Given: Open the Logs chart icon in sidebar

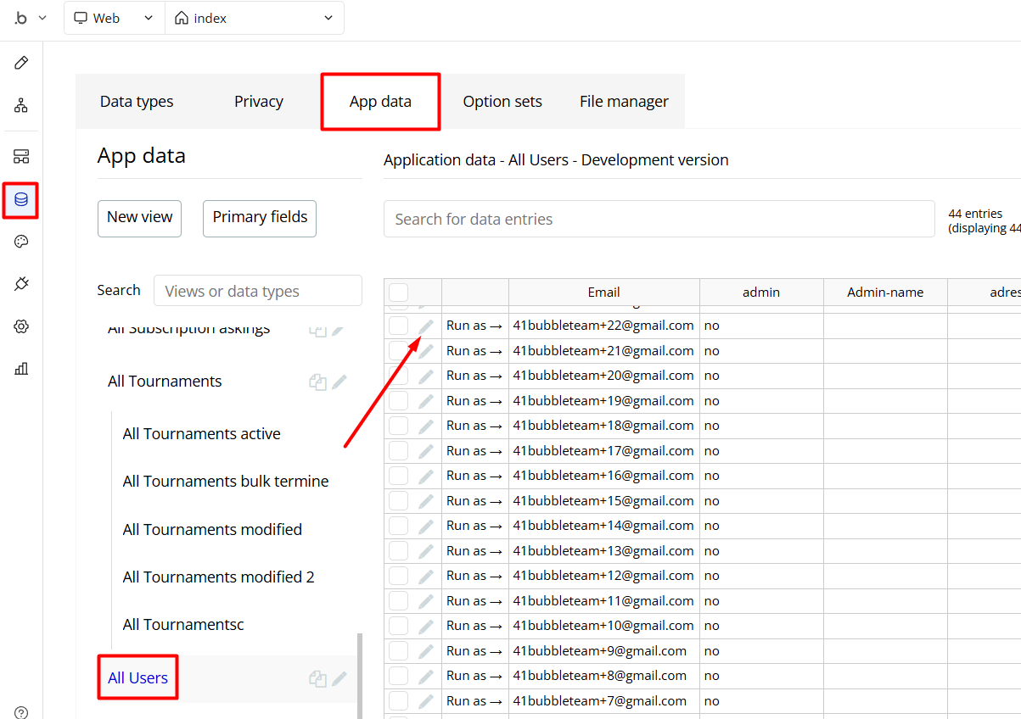Looking at the screenshot, I should click(x=21, y=368).
